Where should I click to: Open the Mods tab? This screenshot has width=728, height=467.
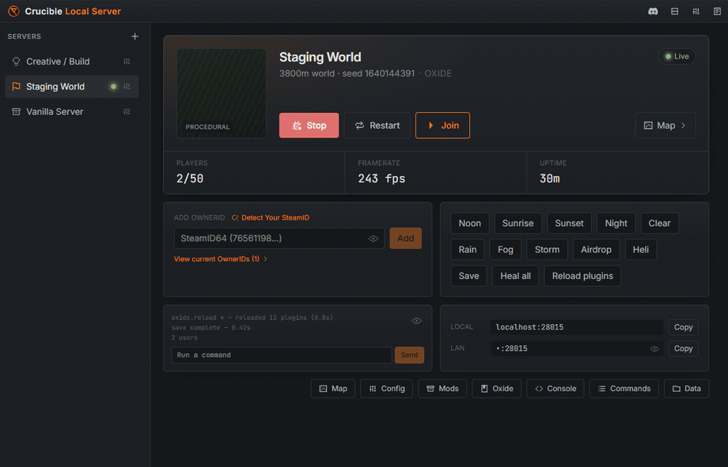(x=442, y=389)
